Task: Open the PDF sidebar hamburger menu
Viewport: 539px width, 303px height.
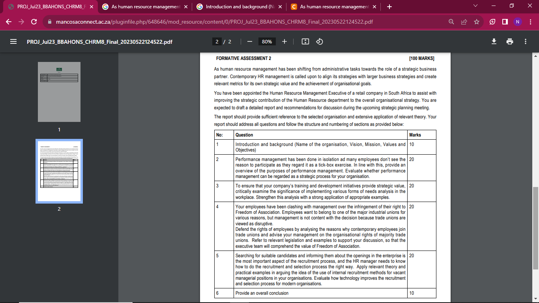Action: [13, 41]
